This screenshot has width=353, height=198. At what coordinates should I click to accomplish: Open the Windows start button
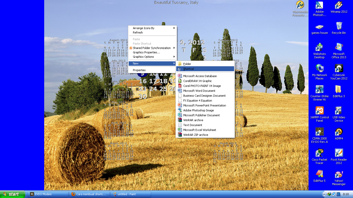pyautogui.click(x=12, y=194)
